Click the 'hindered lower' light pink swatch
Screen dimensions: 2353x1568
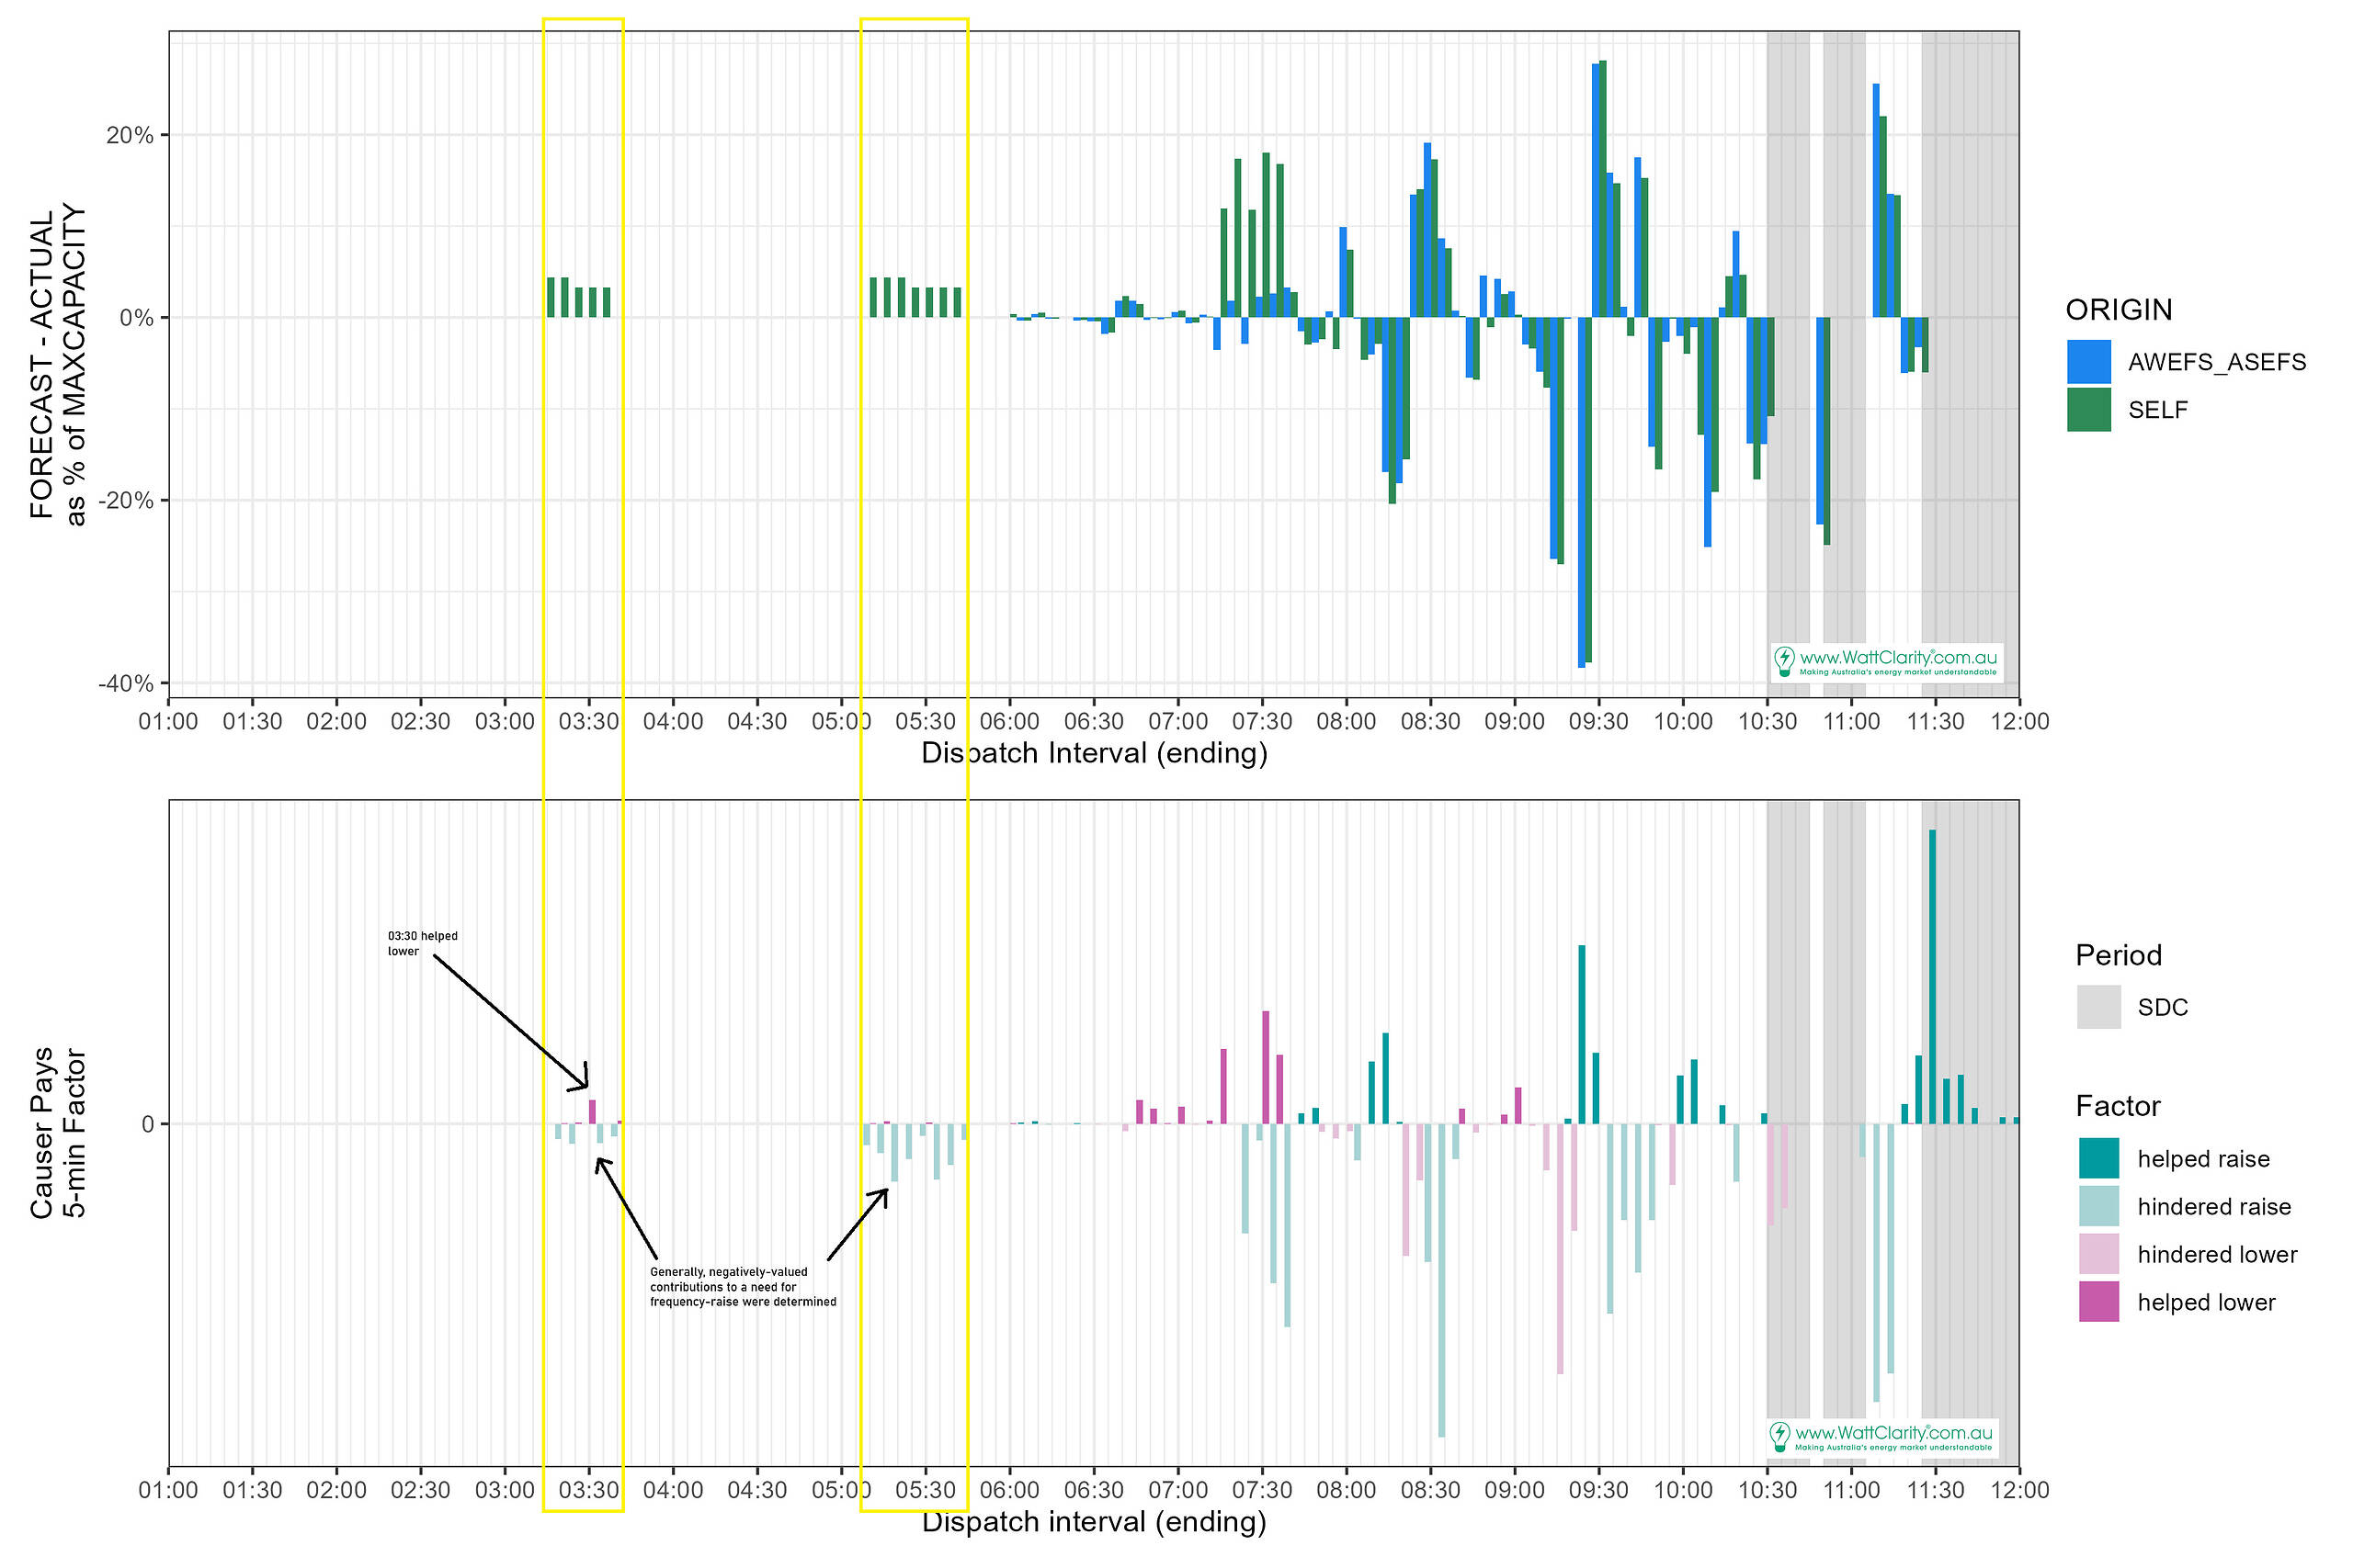pyautogui.click(x=2099, y=1255)
